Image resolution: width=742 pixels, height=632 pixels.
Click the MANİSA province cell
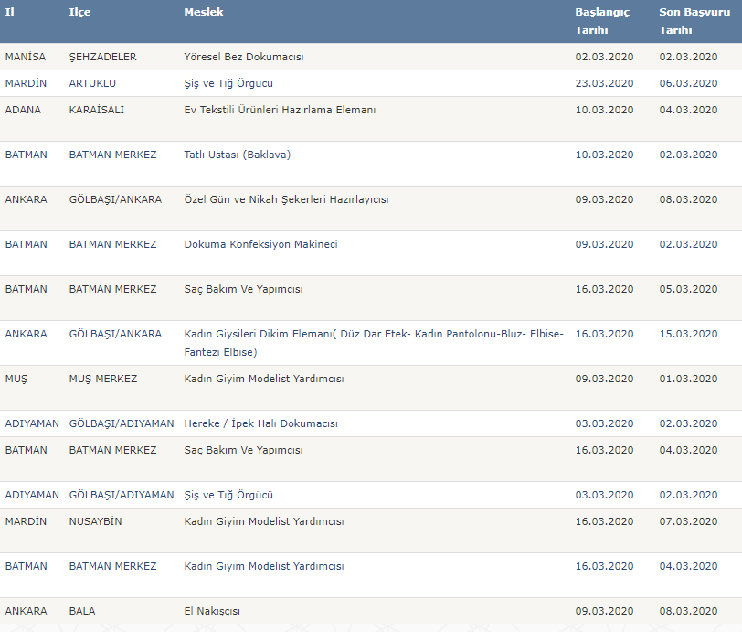[24, 57]
